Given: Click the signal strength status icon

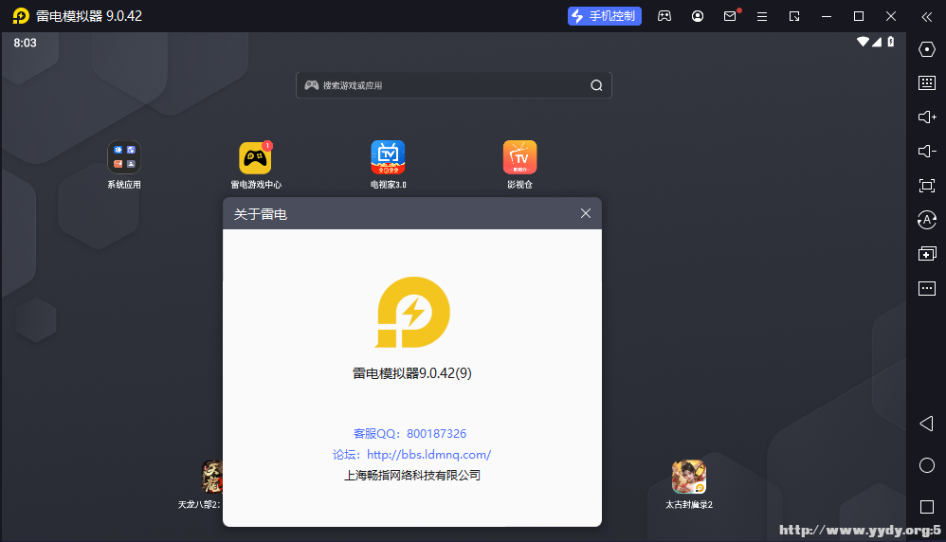Looking at the screenshot, I should click(x=877, y=42).
